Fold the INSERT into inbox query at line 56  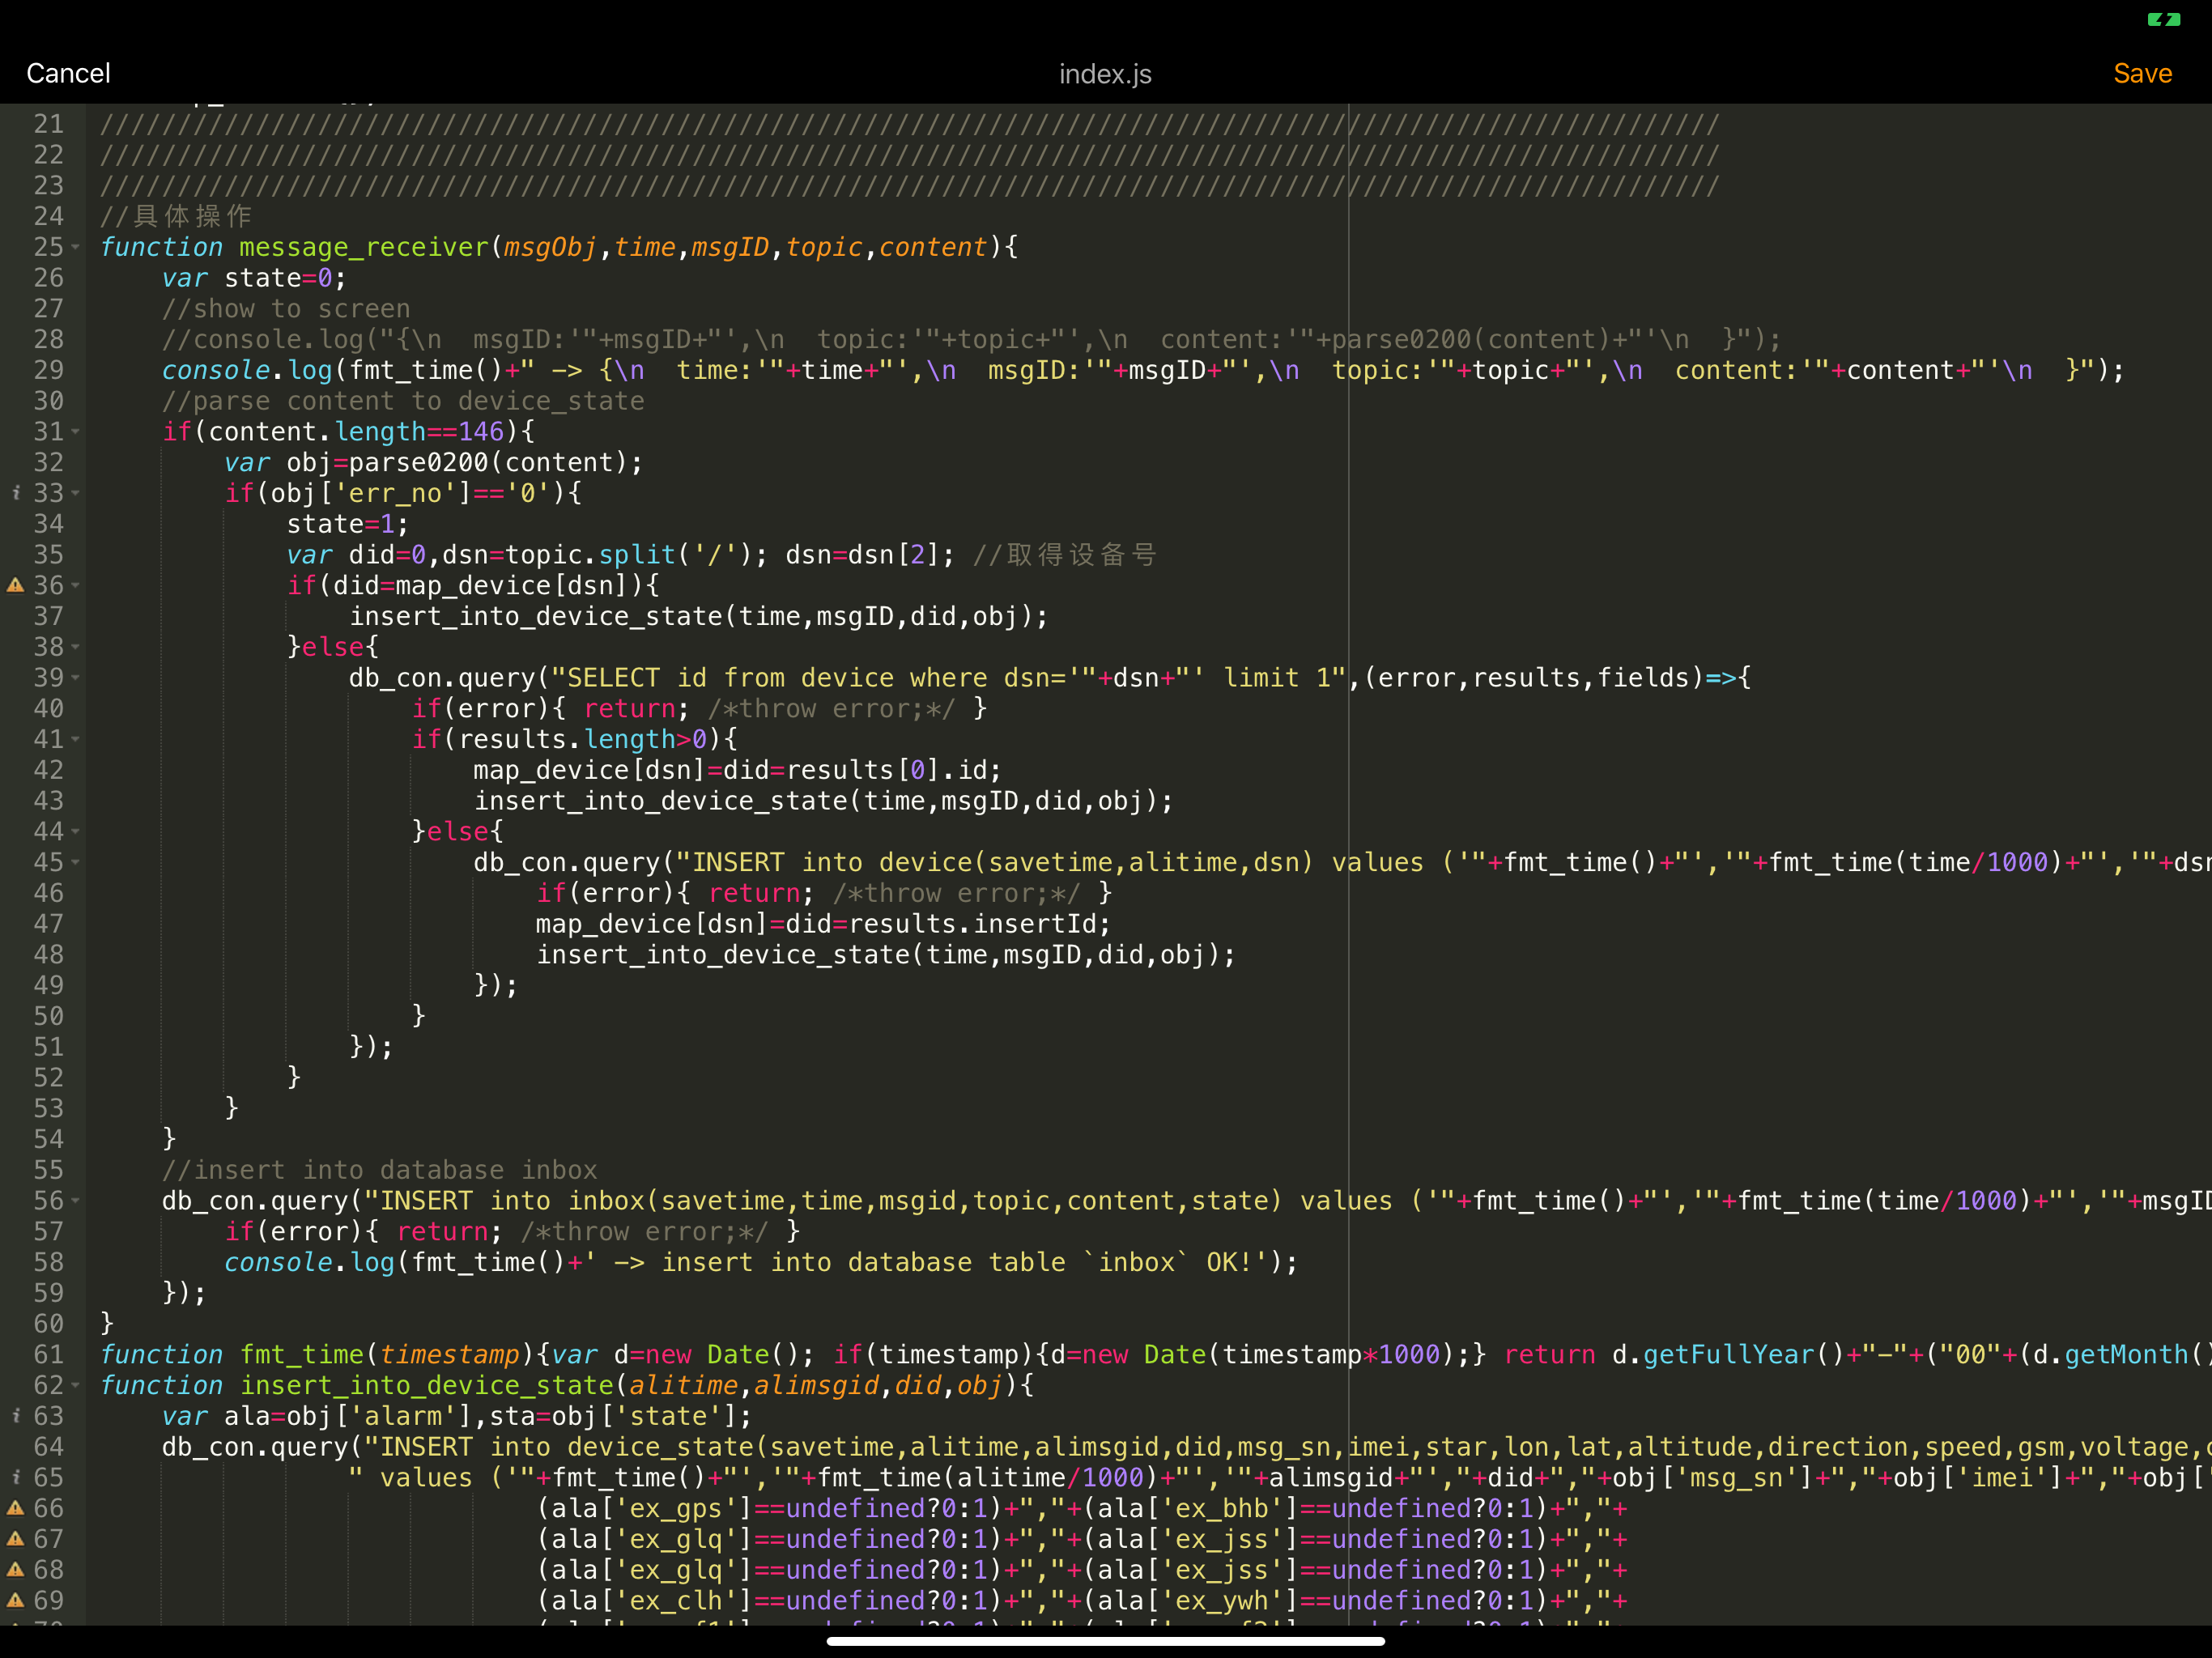pos(76,1201)
